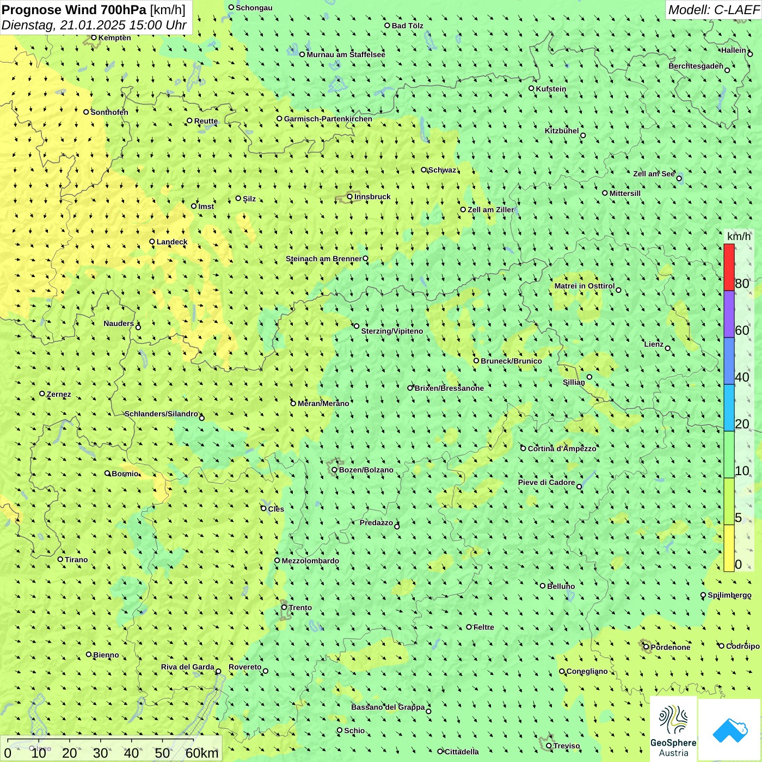Click the Predazzo city label
Image resolution: width=762 pixels, height=762 pixels.
tap(376, 523)
